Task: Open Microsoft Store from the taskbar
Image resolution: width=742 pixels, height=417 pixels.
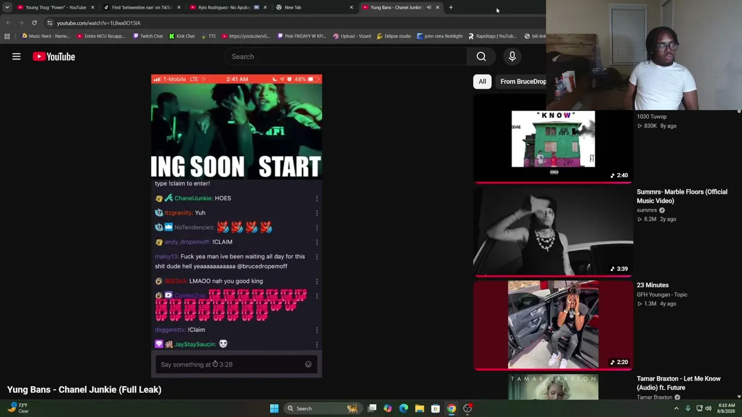Action: tap(435, 408)
